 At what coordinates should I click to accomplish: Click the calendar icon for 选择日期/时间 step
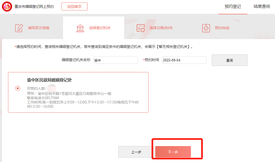[140, 28]
